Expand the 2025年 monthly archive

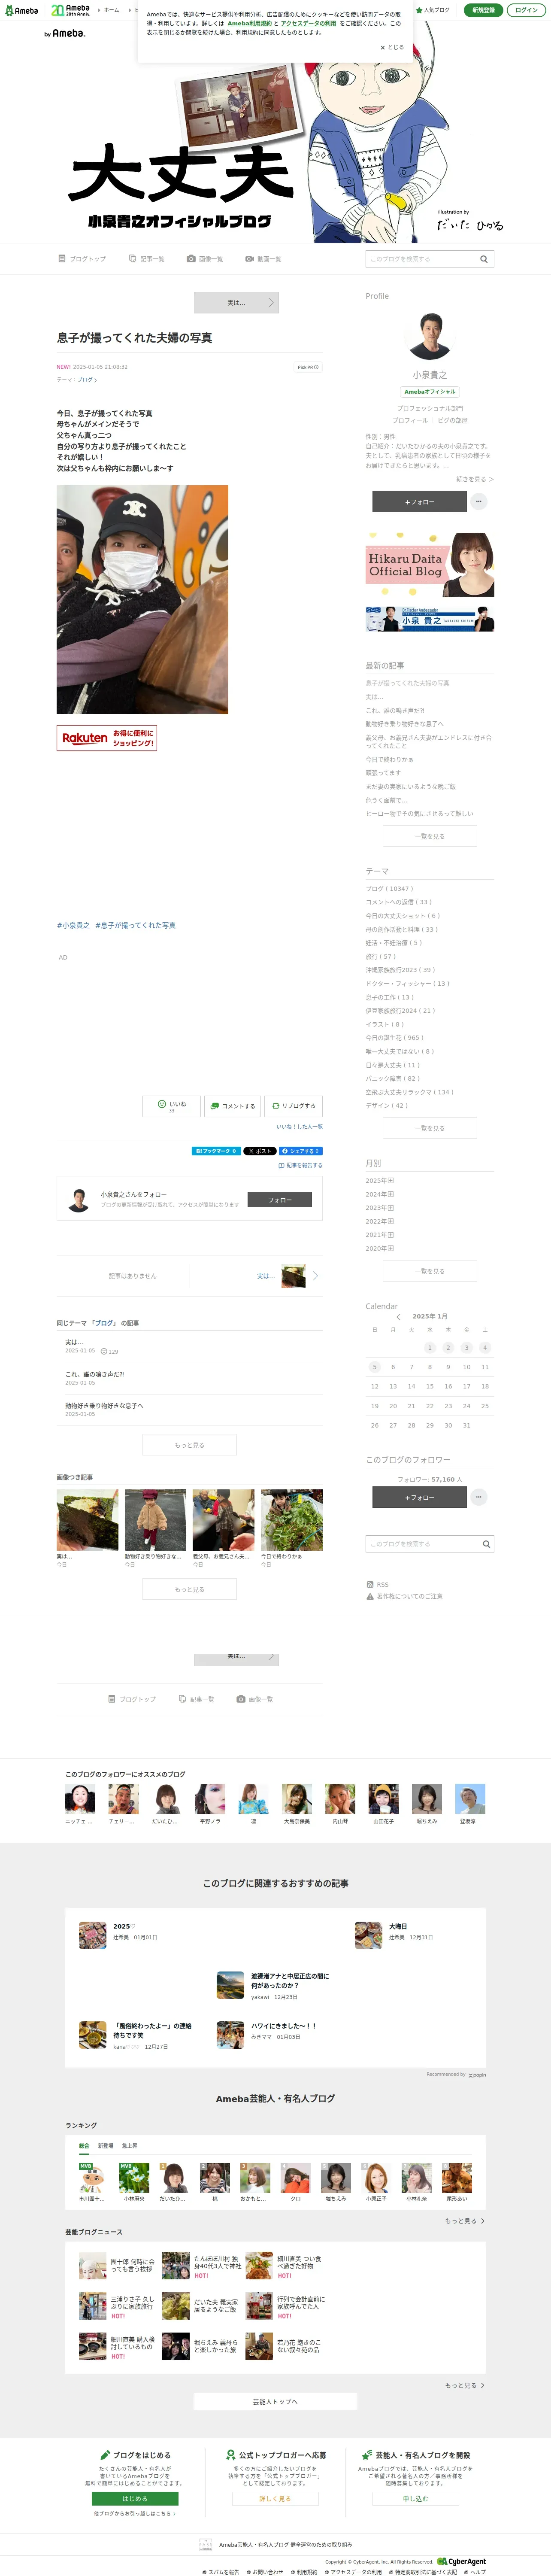[380, 1181]
